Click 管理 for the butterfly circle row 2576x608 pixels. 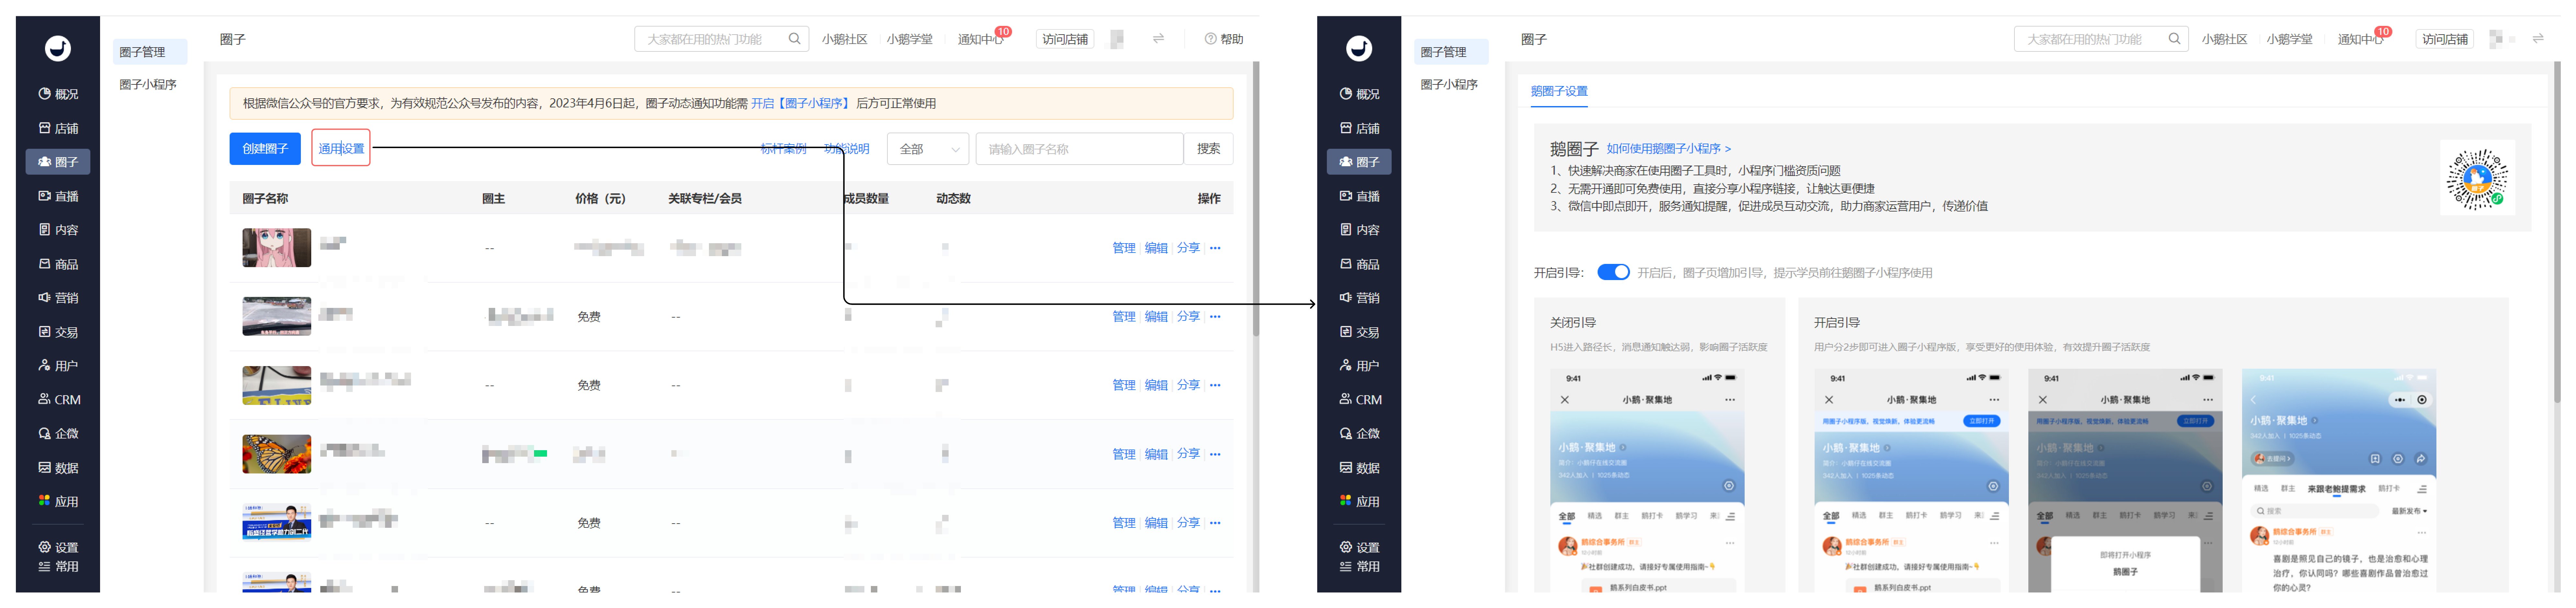click(x=1124, y=454)
